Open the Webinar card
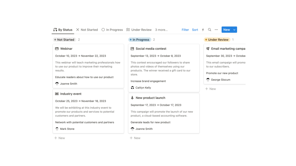The image size is (296, 166). 88,66
